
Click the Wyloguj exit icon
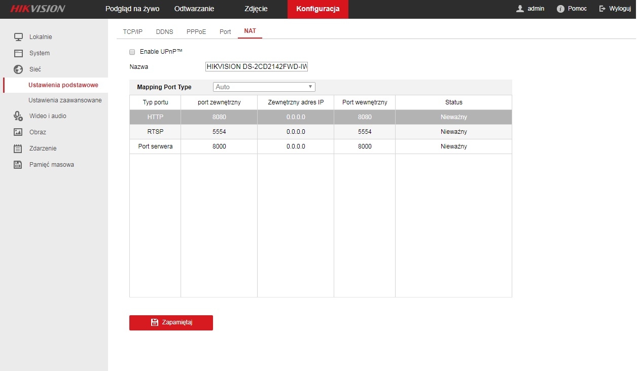[x=603, y=9]
